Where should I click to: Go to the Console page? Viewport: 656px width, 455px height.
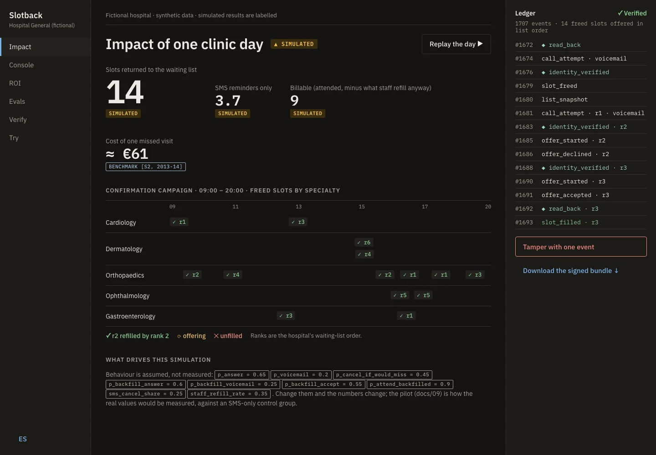46,65
